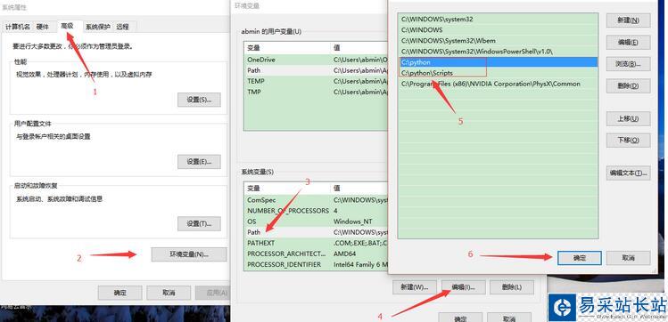
Task: Click 删除(D) in path editor
Action: click(629, 85)
